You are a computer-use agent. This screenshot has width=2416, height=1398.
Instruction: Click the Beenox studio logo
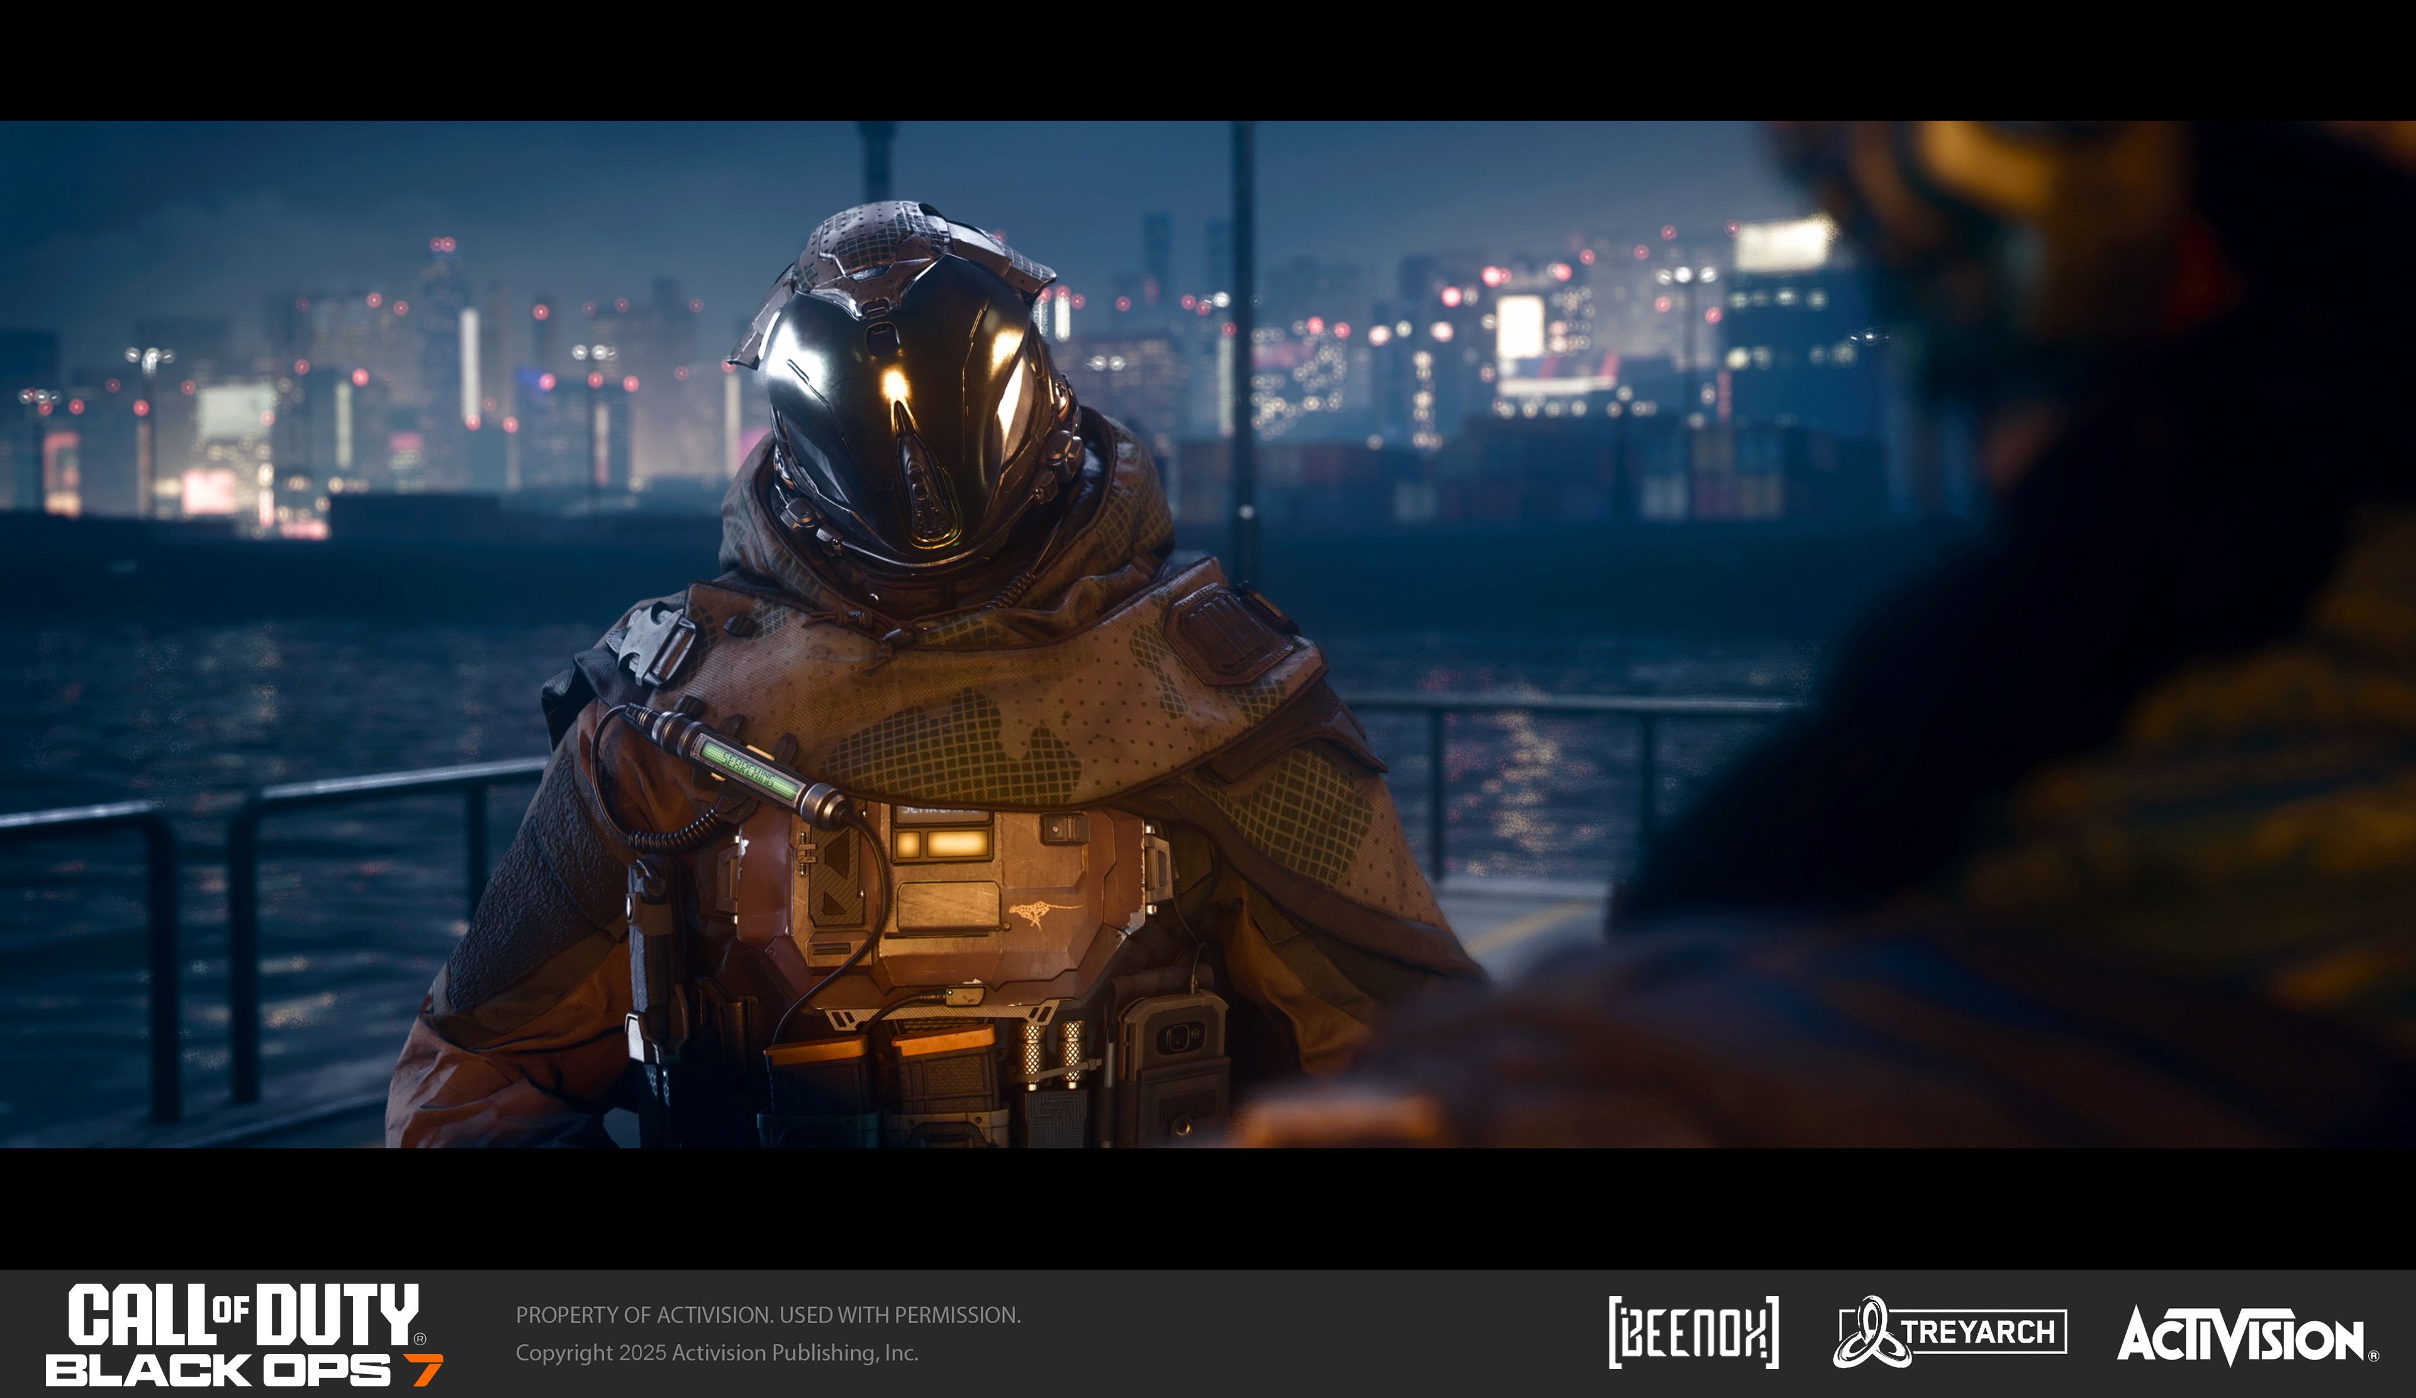pos(1693,1333)
